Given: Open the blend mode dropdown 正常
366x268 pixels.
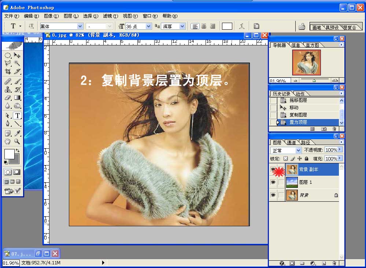Looking at the screenshot, I should point(286,150).
